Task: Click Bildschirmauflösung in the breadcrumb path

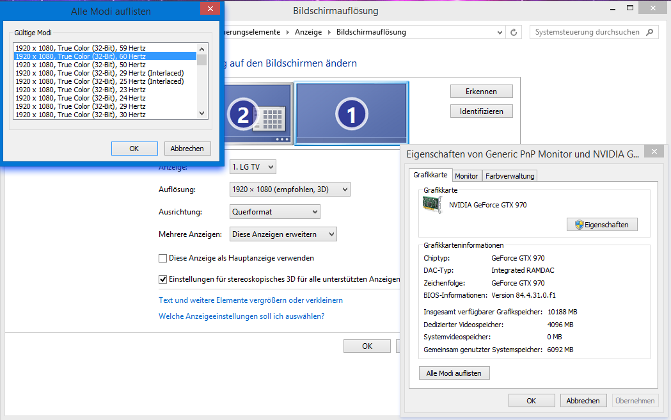Action: pos(371,32)
